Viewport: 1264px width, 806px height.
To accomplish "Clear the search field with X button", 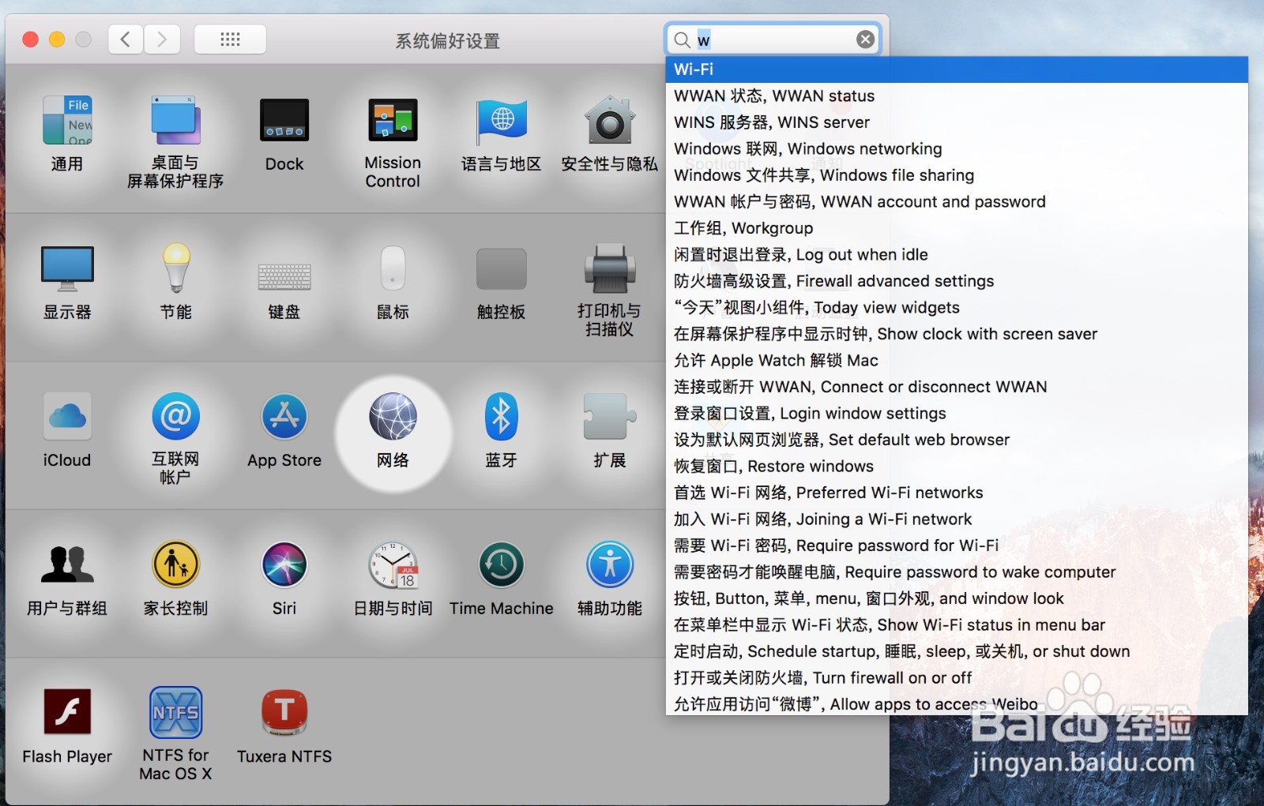I will pos(866,39).
